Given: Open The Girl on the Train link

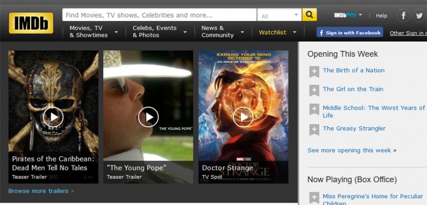Looking at the screenshot, I should point(353,89).
